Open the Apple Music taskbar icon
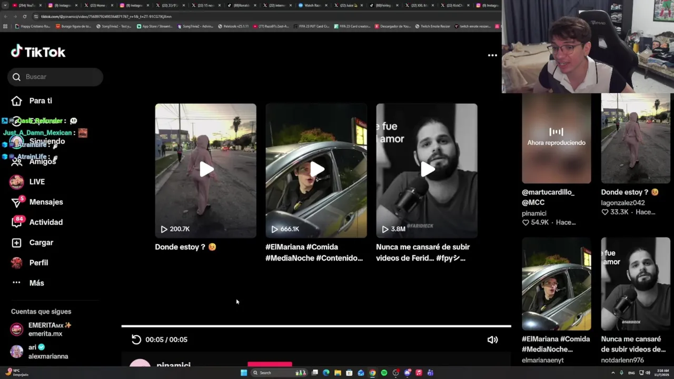This screenshot has width=674, height=379. (419, 373)
